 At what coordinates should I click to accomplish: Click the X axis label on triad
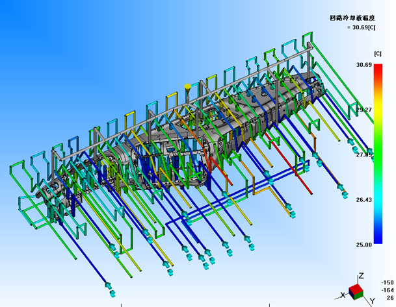pos(343,295)
